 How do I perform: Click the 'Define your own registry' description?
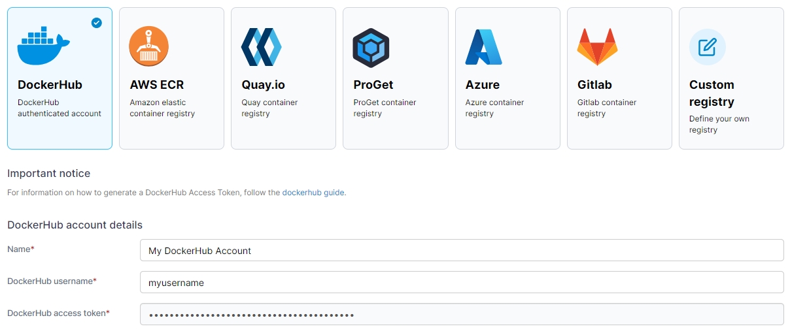pos(719,124)
